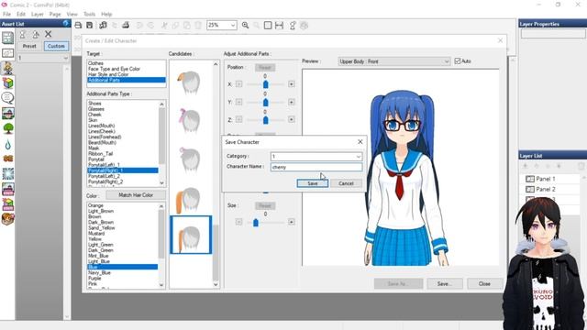The height and width of the screenshot is (330, 587).
Task: Select the character asset icon in the sidebar
Action: pos(8,68)
